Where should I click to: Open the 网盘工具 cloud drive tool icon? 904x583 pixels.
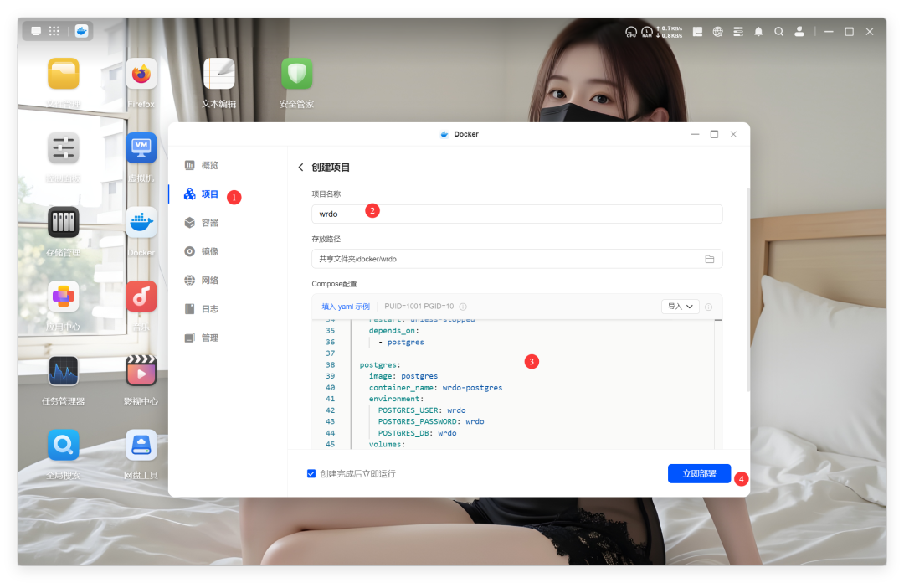point(141,445)
